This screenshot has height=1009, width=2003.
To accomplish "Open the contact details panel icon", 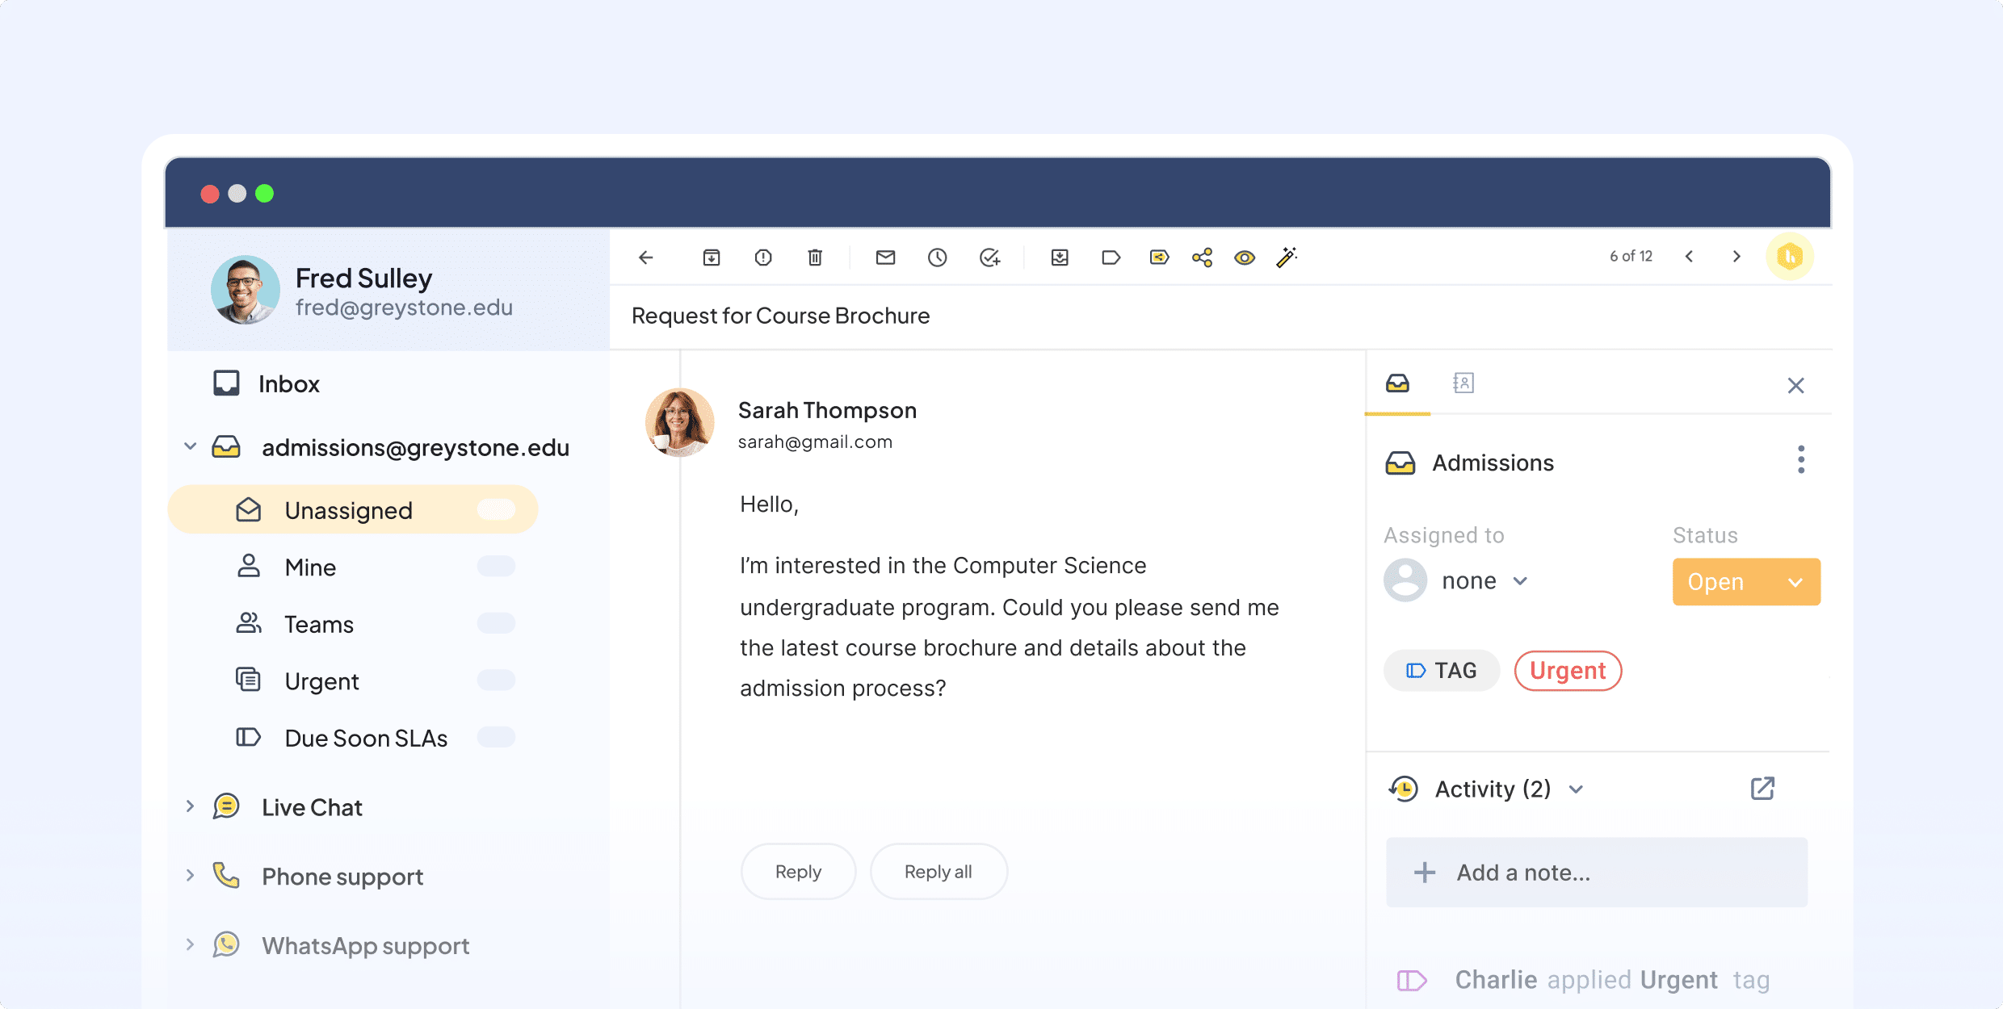I will [x=1464, y=383].
